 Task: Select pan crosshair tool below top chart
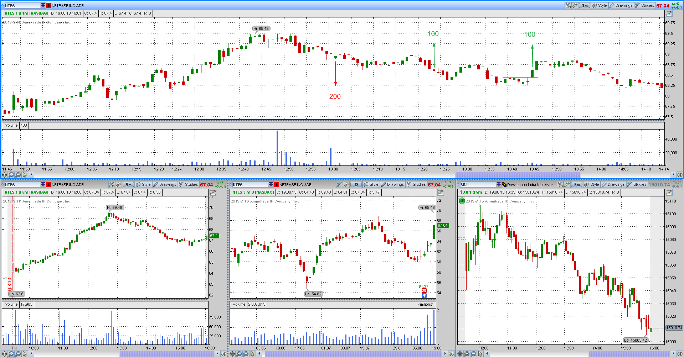tap(4, 175)
